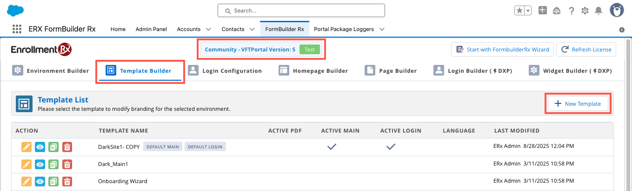Image resolution: width=632 pixels, height=191 pixels.
Task: Preview Onboarding Wizard with the eye icon
Action: (40, 181)
